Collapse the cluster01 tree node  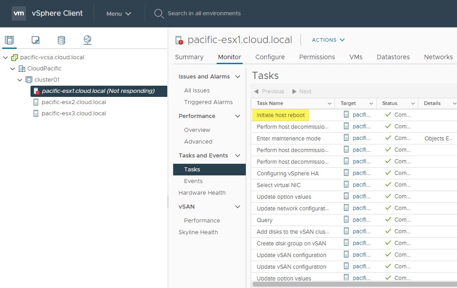tap(20, 80)
